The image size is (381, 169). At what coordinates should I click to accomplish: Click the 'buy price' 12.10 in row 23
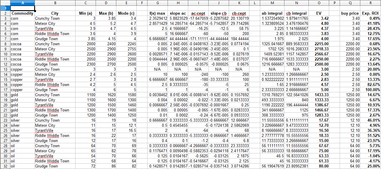point(350,120)
